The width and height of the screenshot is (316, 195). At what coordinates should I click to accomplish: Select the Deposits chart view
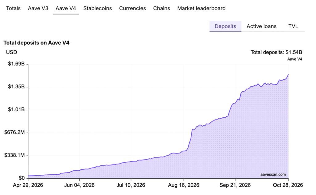point(225,26)
